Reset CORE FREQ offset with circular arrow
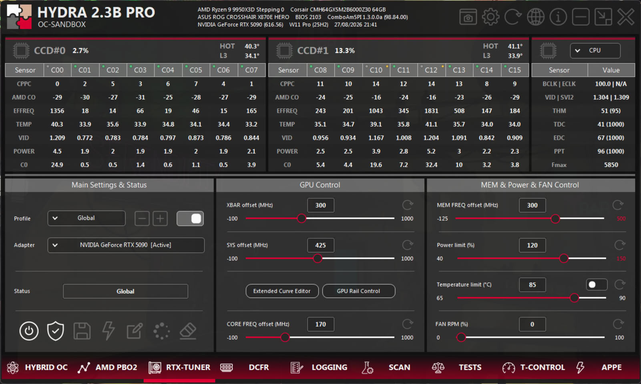 point(408,324)
